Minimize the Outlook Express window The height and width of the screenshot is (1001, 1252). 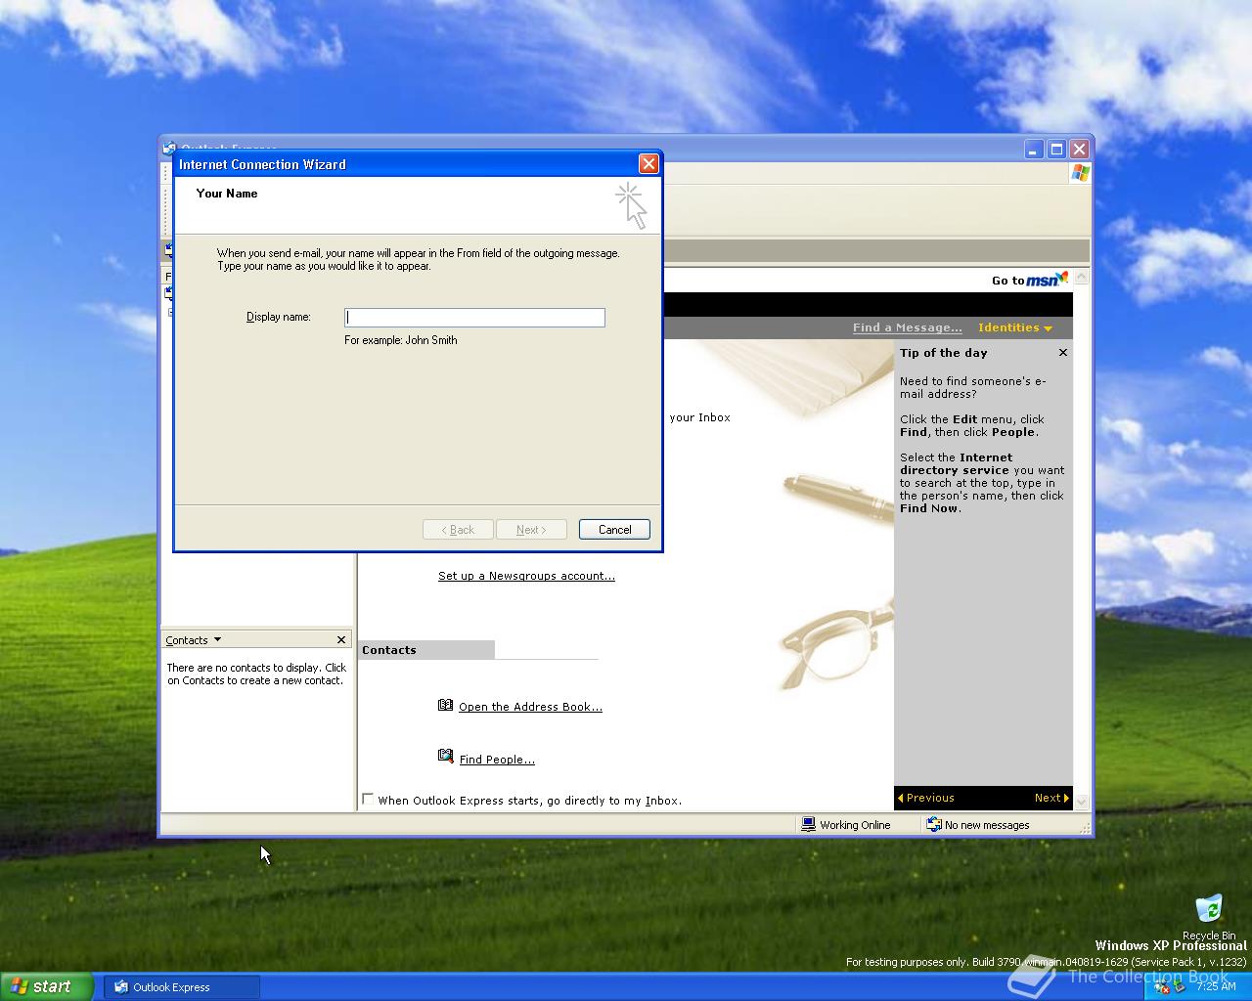coord(1034,149)
